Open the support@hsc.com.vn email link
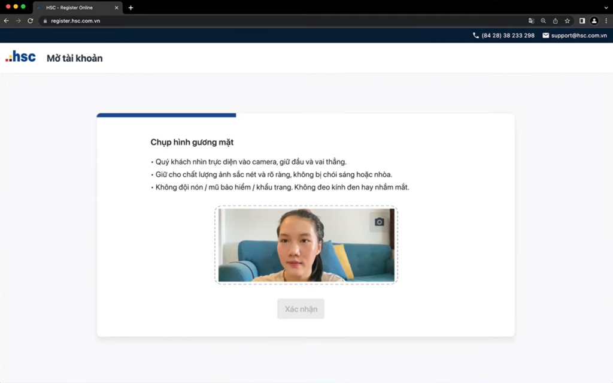 pyautogui.click(x=579, y=35)
